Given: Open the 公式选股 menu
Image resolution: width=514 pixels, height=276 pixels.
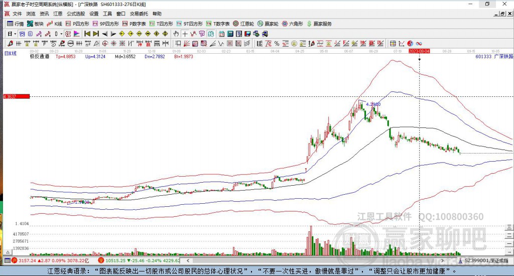Looking at the screenshot, I should pyautogui.click(x=76, y=14).
